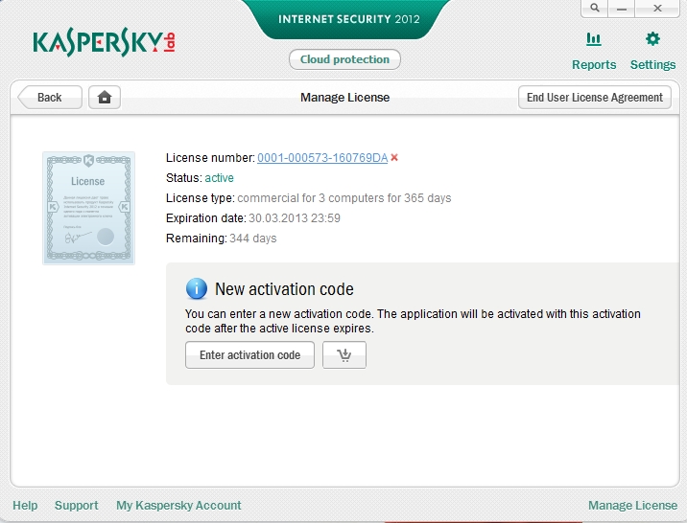Image resolution: width=687 pixels, height=523 pixels.
Task: Open the Reports text link
Action: pos(594,65)
